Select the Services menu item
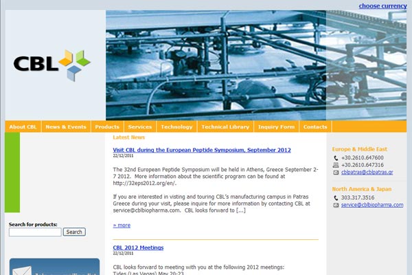The image size is (412, 275). 140,126
